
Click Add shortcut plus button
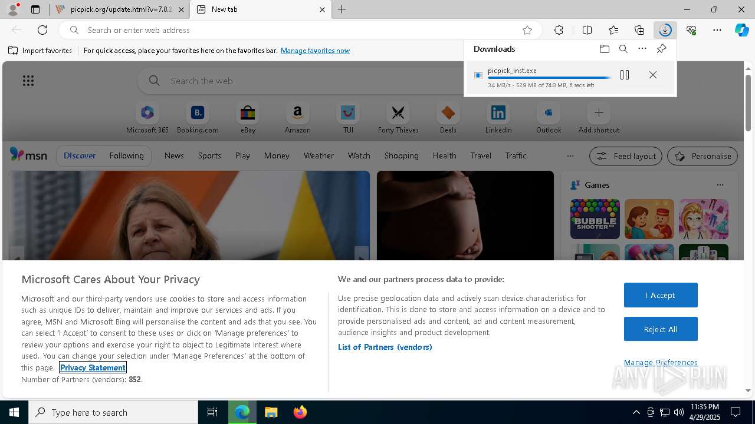[x=599, y=112]
